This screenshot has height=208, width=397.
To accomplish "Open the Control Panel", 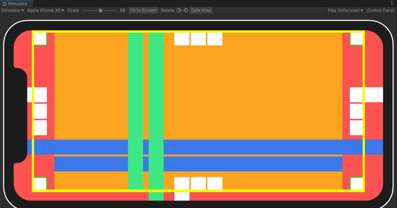I will point(380,10).
